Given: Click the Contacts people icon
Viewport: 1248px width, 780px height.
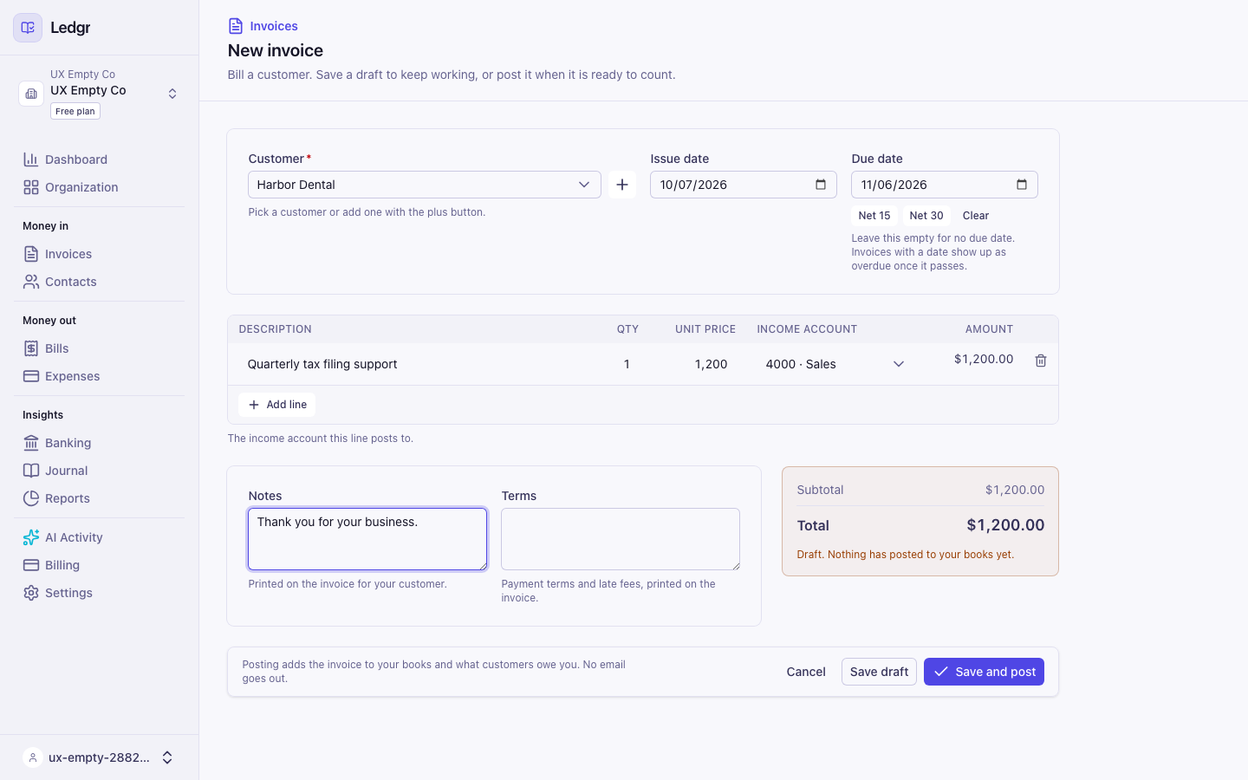Looking at the screenshot, I should click(x=31, y=282).
